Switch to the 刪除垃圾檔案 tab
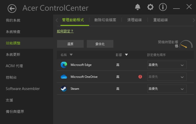Image resolution: width=196 pixels, height=124 pixels. [x=105, y=20]
